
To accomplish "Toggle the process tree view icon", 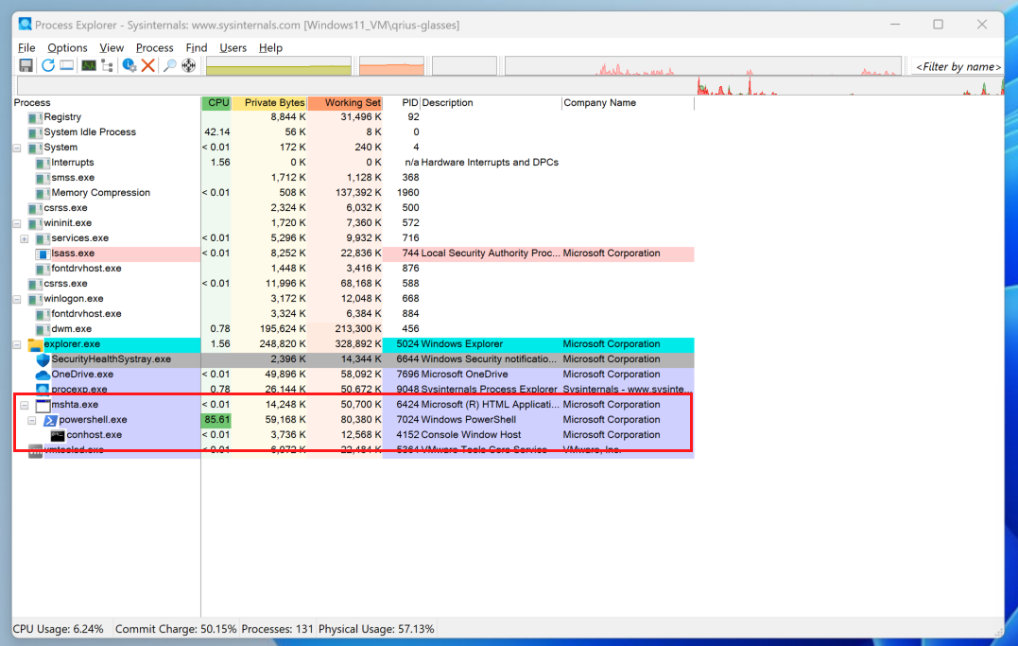I will (x=107, y=65).
